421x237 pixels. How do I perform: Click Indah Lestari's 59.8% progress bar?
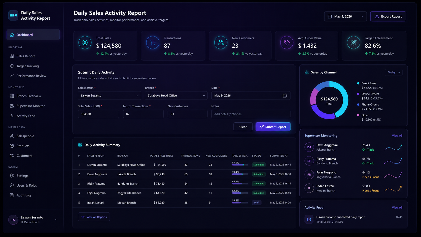(x=240, y=202)
